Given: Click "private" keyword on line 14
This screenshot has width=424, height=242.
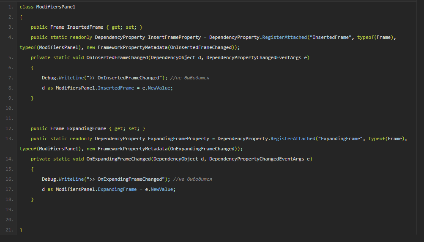Looking at the screenshot, I should point(41,159).
